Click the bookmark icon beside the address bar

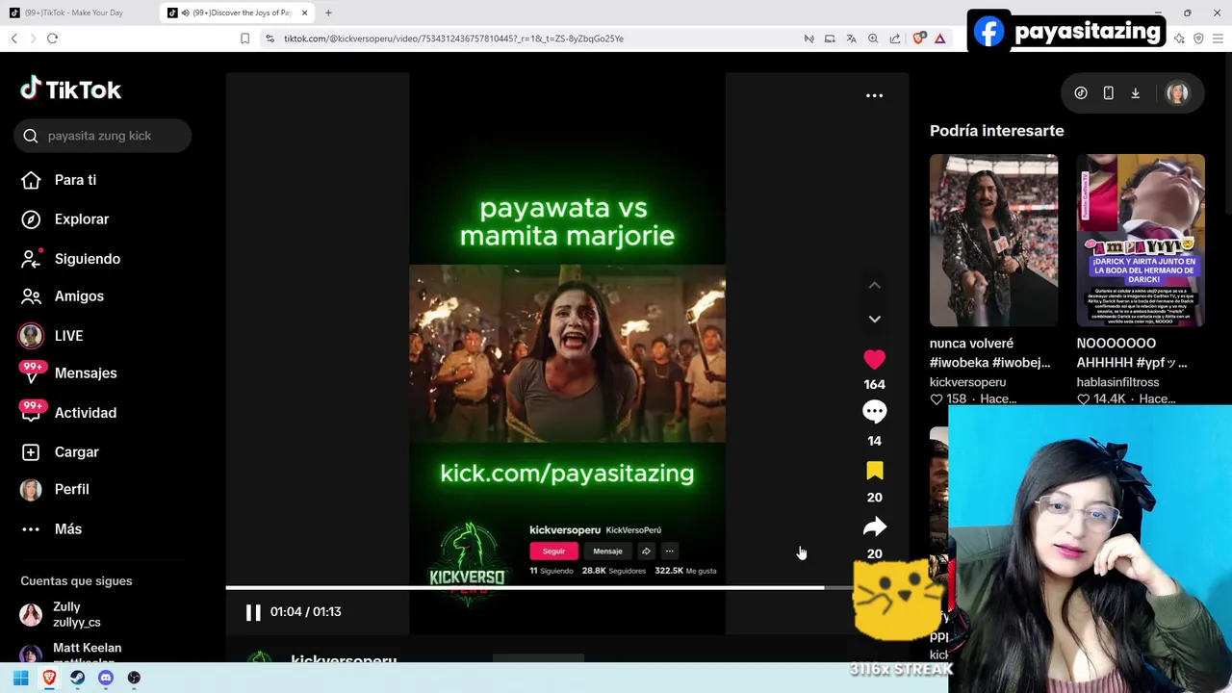244,38
